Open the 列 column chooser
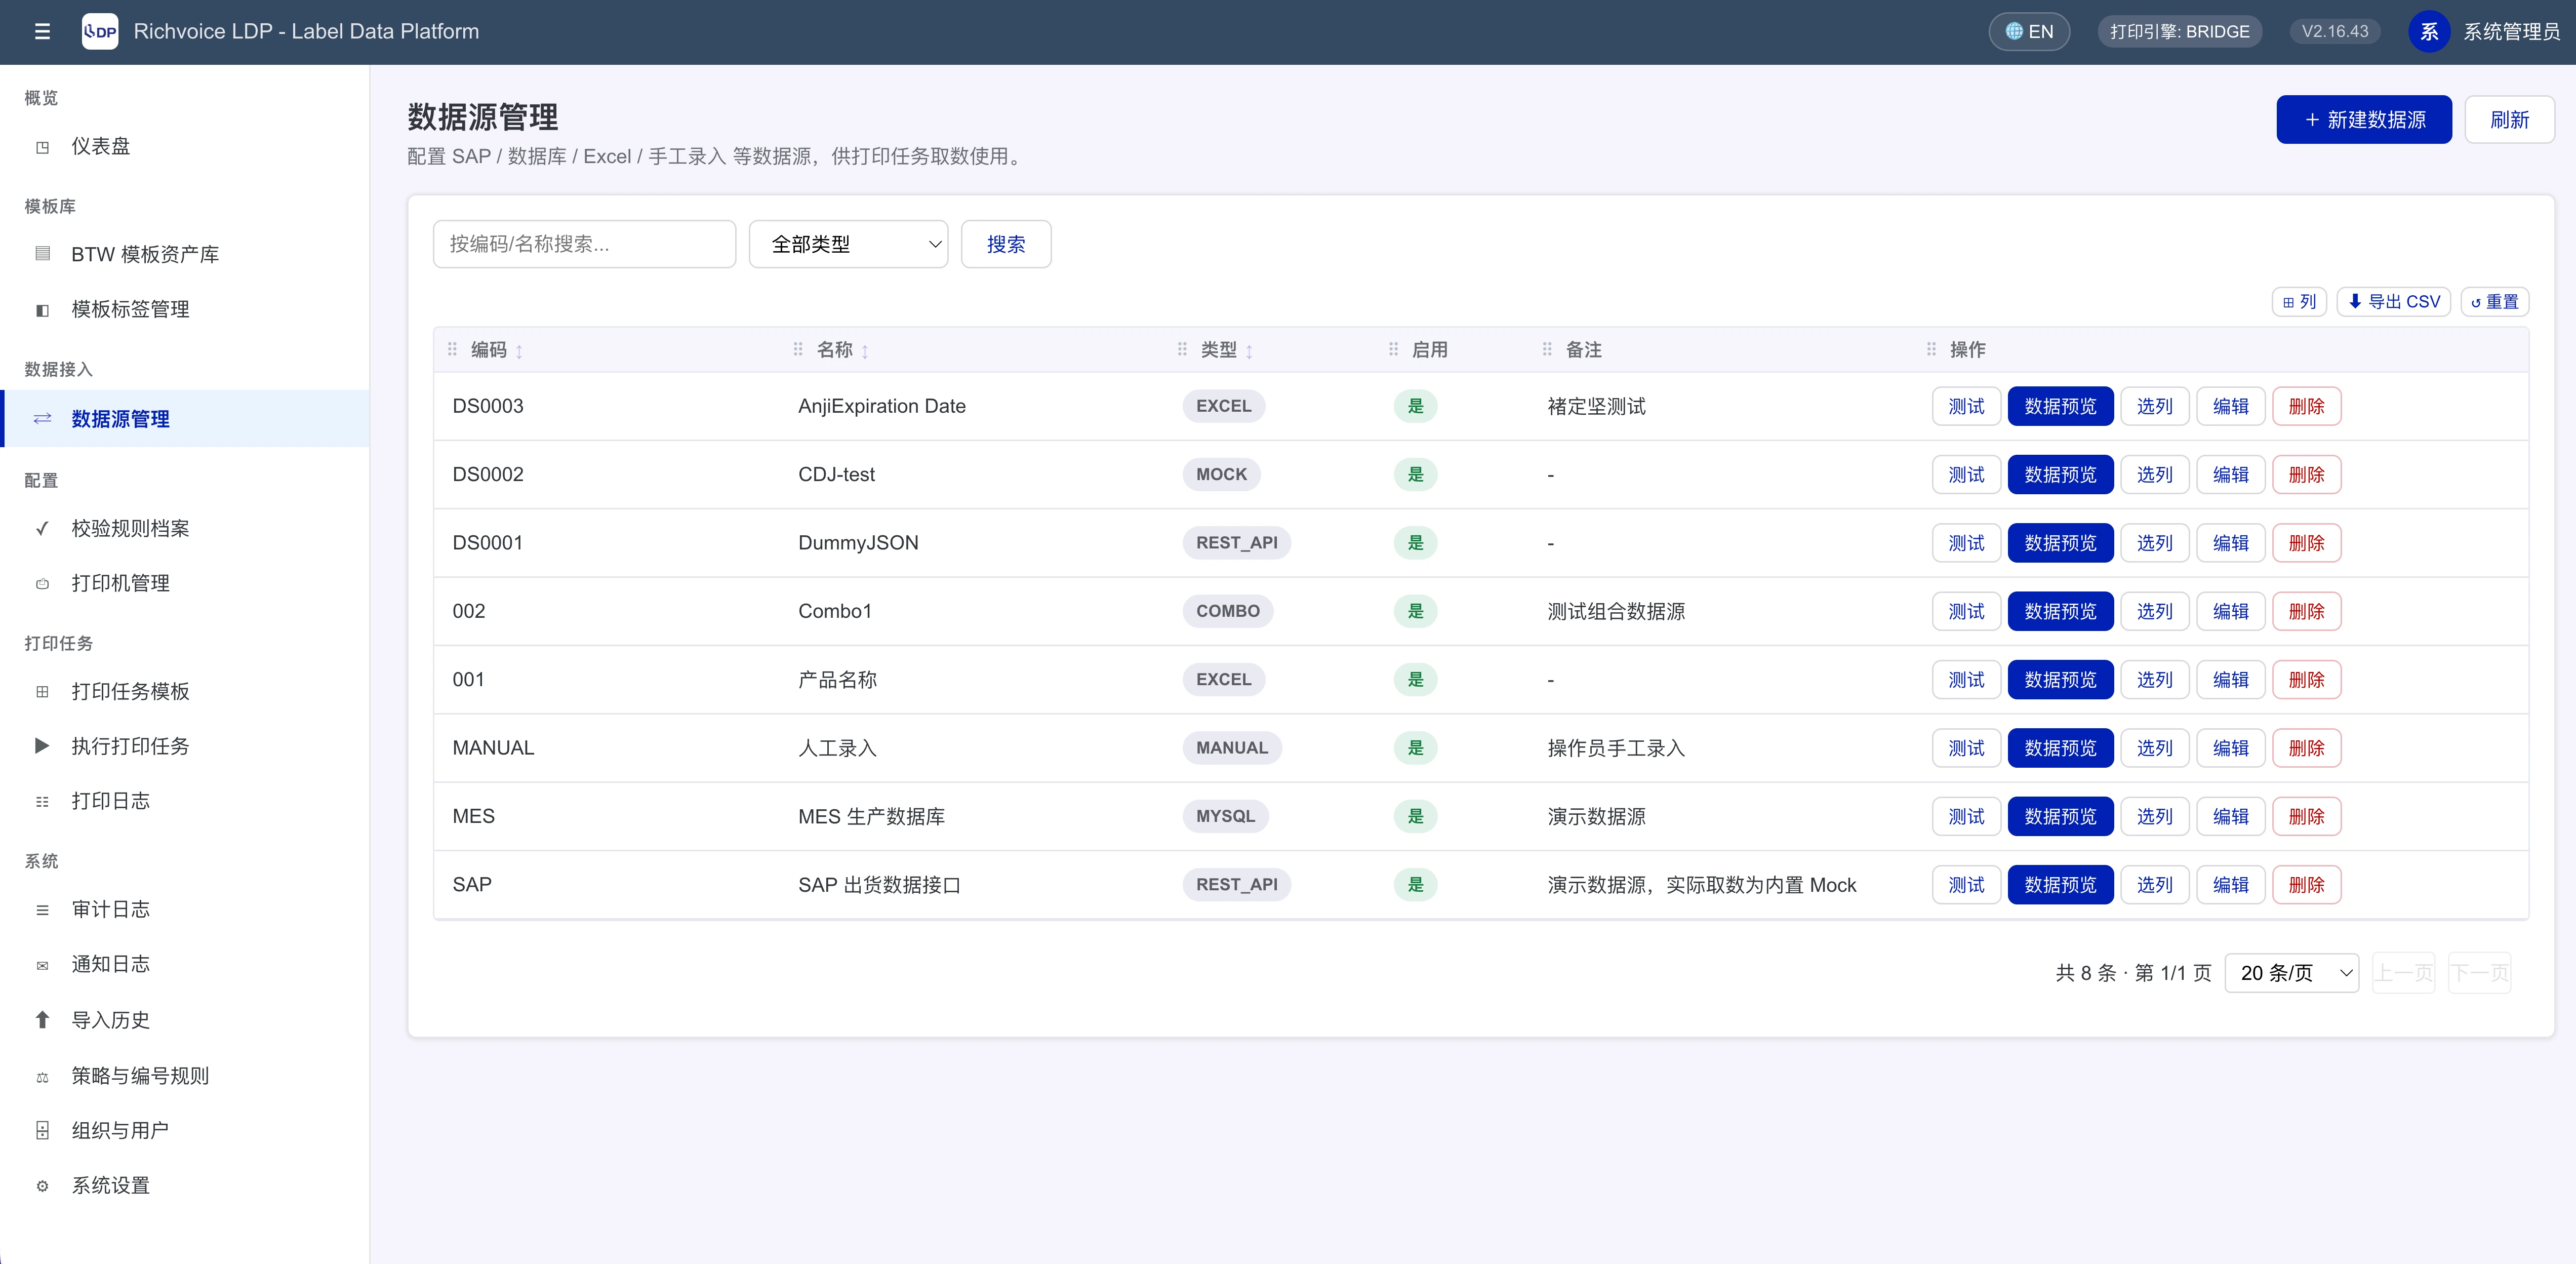The width and height of the screenshot is (2576, 1264). [2299, 302]
